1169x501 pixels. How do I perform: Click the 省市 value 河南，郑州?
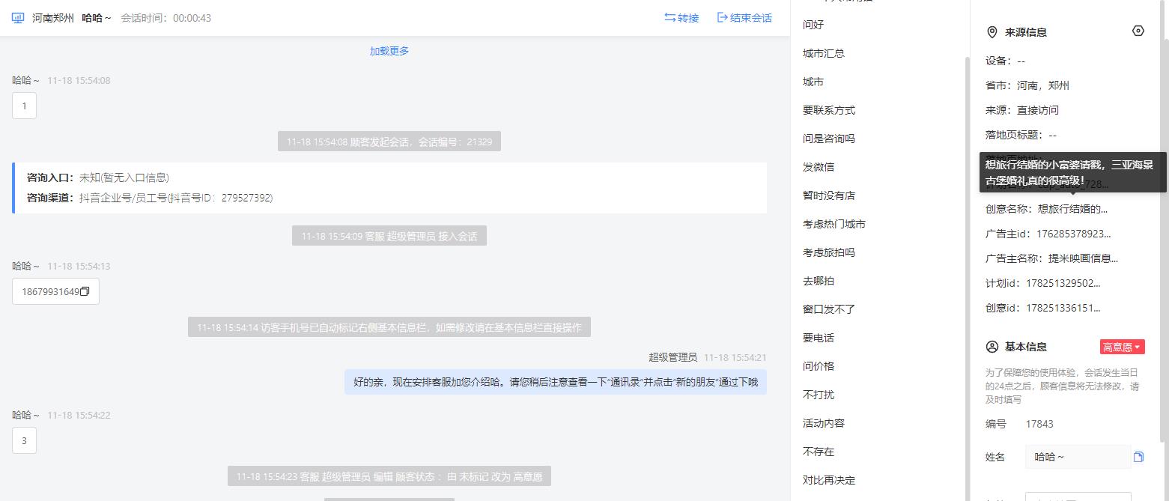tap(1043, 85)
